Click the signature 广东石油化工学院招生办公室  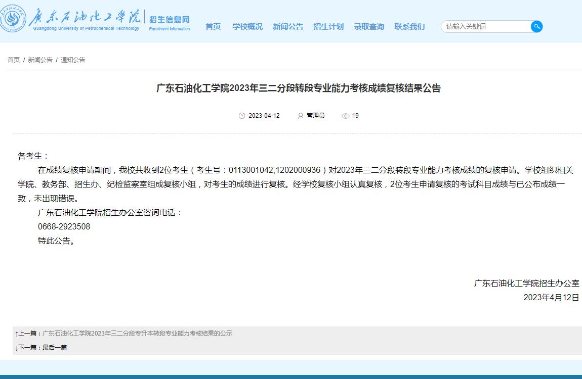click(526, 283)
